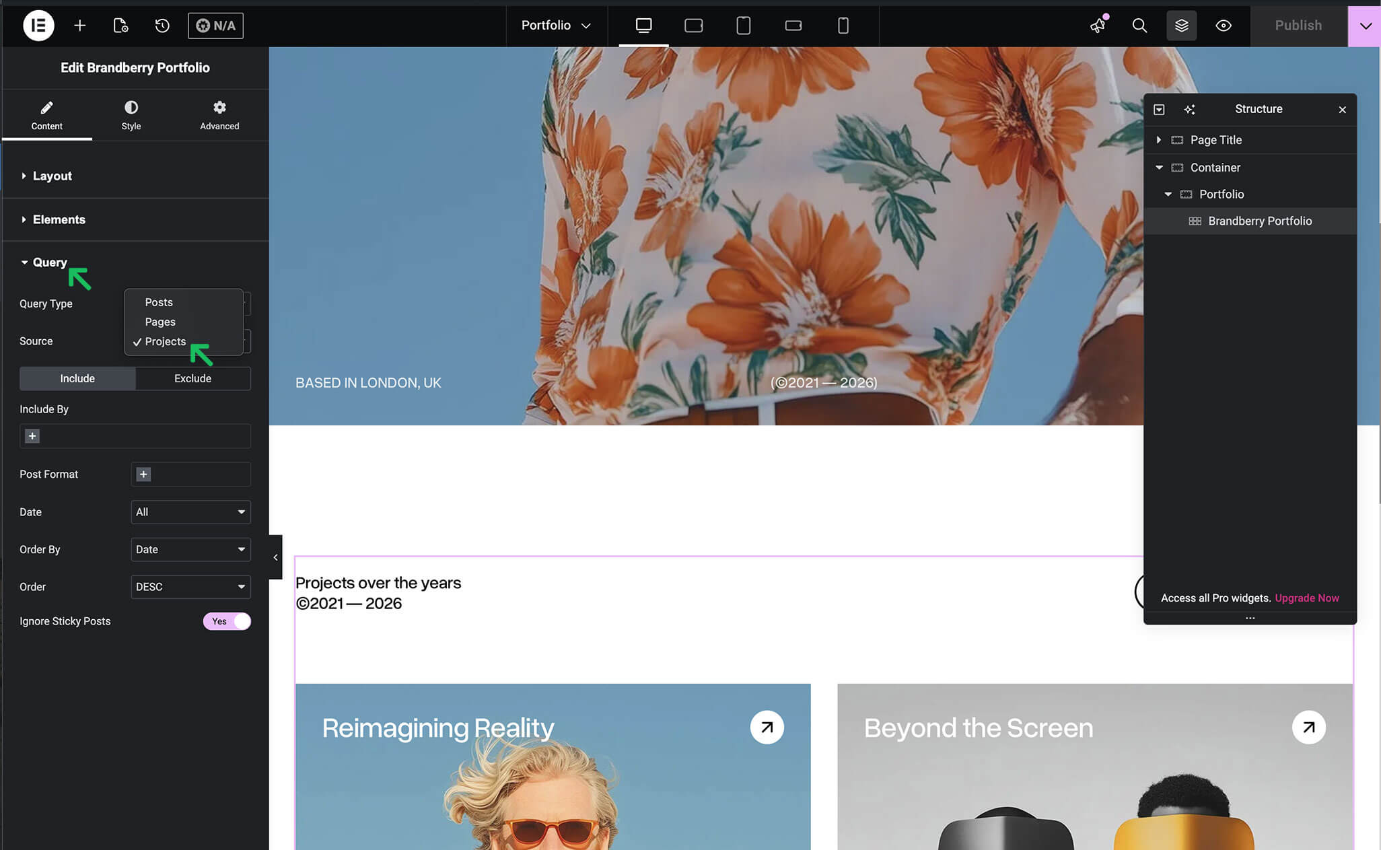
Task: Select Brandberry Portfolio in Structure panel
Action: pos(1259,221)
